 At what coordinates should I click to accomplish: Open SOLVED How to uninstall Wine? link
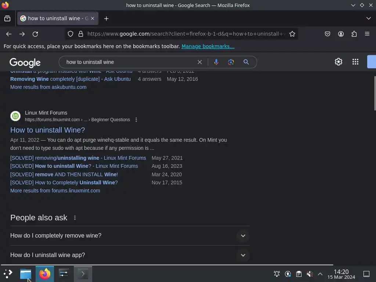coord(74,166)
